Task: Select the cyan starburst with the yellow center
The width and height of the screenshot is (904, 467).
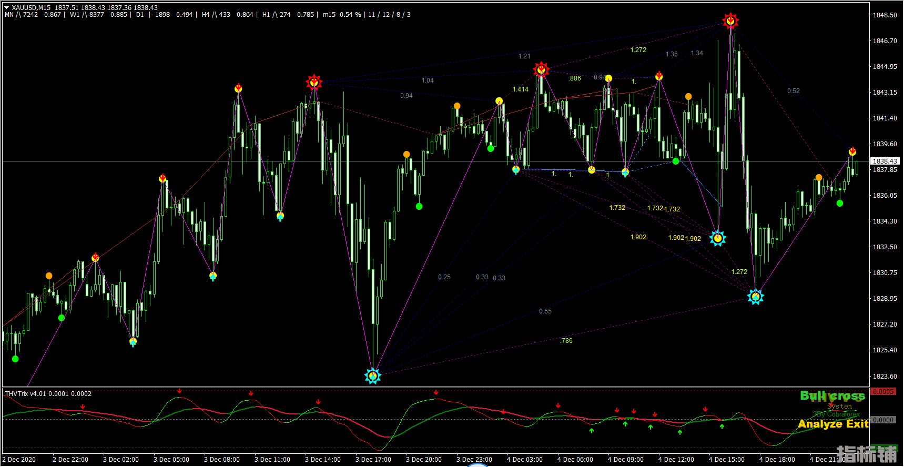Action: tap(718, 238)
